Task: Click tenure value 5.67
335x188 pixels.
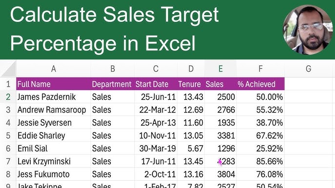Action: [x=191, y=149]
